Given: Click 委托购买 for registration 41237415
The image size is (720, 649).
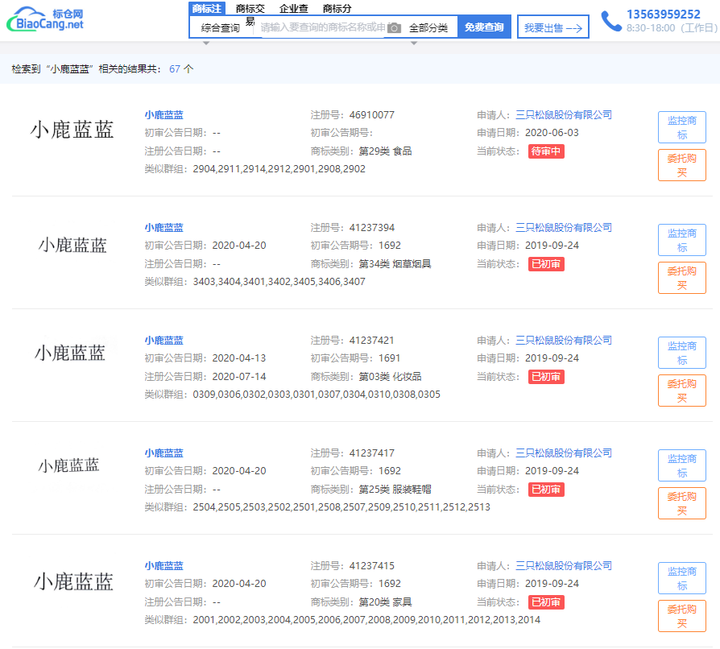Looking at the screenshot, I should [x=682, y=616].
